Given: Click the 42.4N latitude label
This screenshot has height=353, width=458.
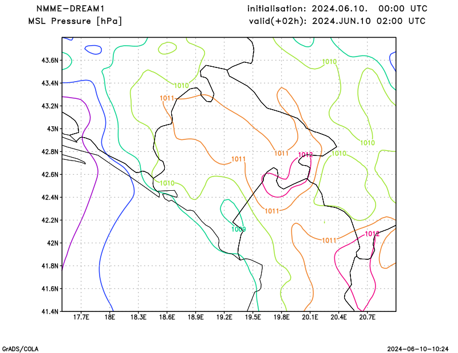Looking at the screenshot, I should (50, 197).
